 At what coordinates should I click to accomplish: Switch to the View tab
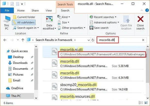click(x=48, y=11)
